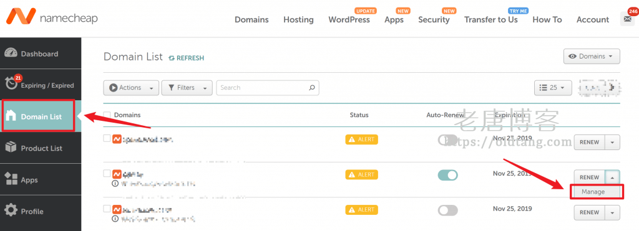Click the REFRESH link beside Domain List
This screenshot has width=639, height=231.
tap(186, 58)
